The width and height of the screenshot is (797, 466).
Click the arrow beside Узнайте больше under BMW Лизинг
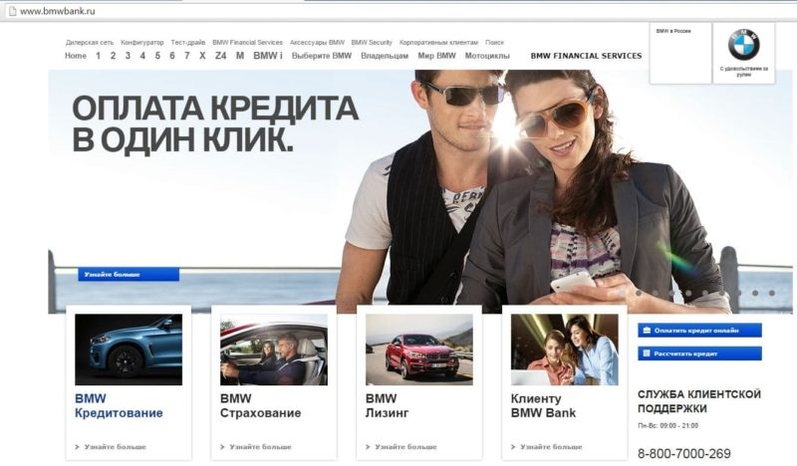(368, 447)
